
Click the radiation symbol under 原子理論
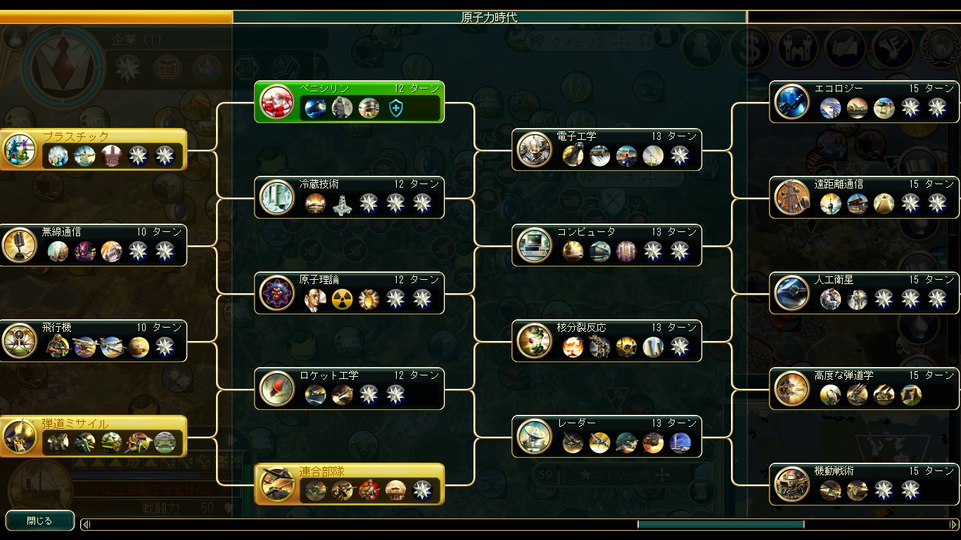tap(342, 300)
